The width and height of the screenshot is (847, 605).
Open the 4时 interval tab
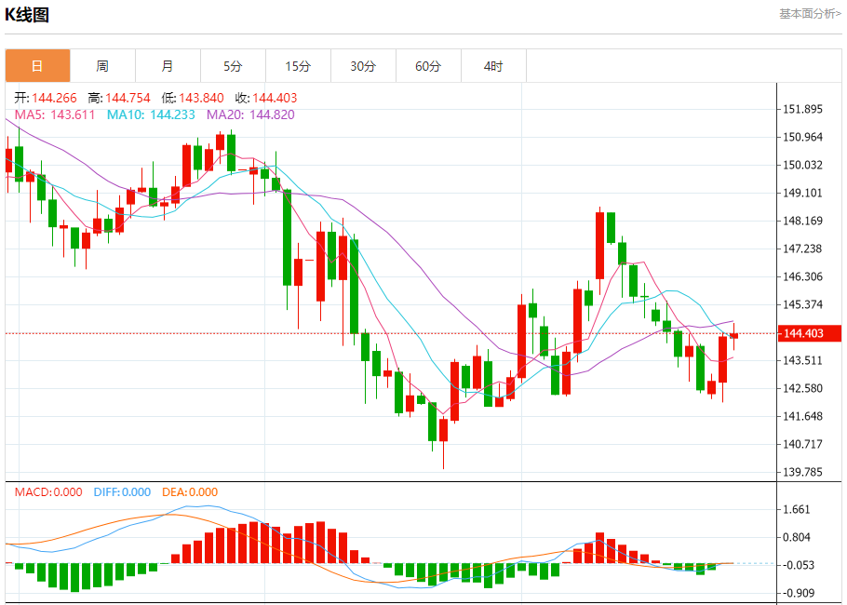coord(493,66)
